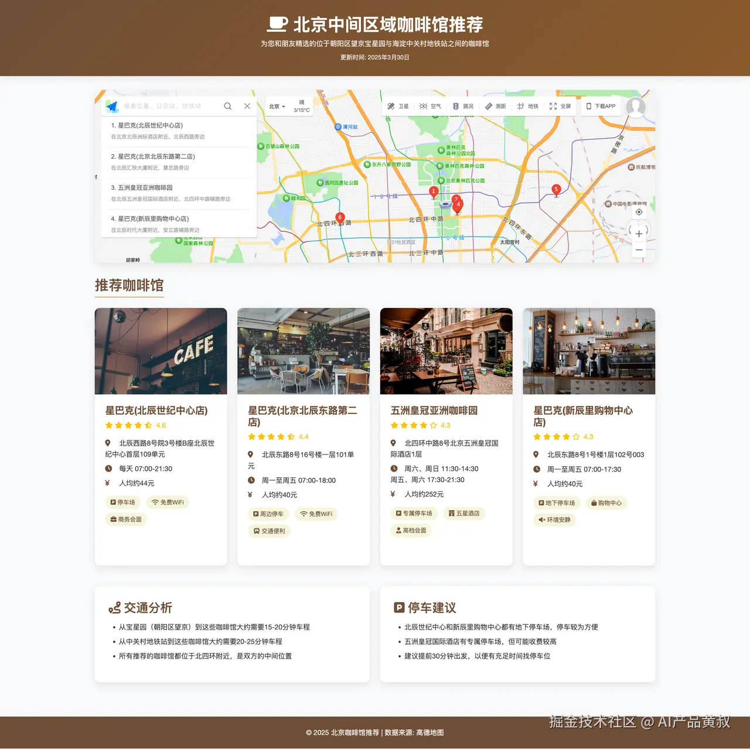Select search result 3 五洲皇冠亚洲咖啡园

click(179, 193)
